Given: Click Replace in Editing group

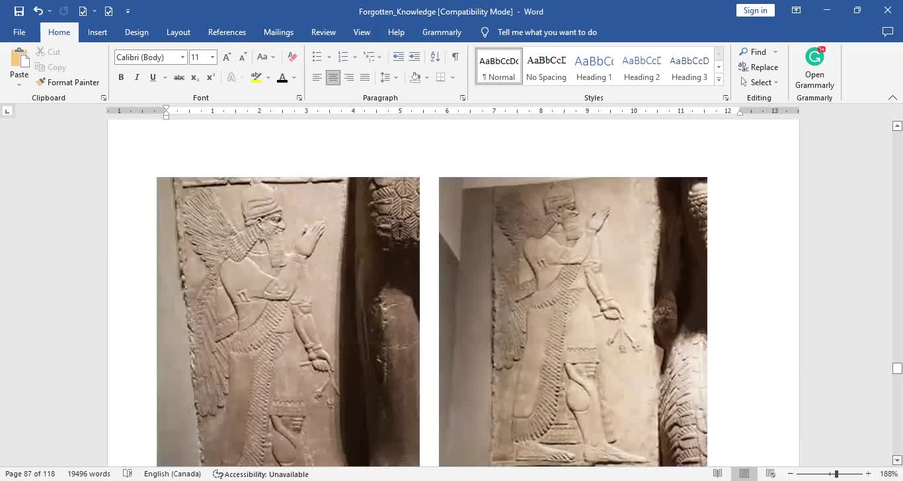Looking at the screenshot, I should (758, 67).
